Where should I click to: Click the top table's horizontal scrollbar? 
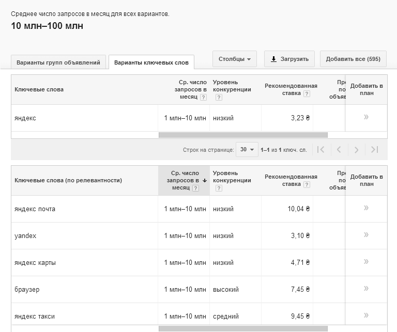click(x=243, y=135)
